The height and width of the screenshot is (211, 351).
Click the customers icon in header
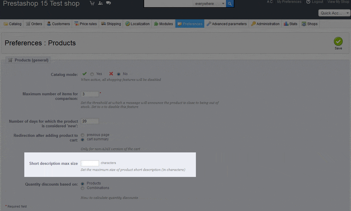click(x=100, y=3)
